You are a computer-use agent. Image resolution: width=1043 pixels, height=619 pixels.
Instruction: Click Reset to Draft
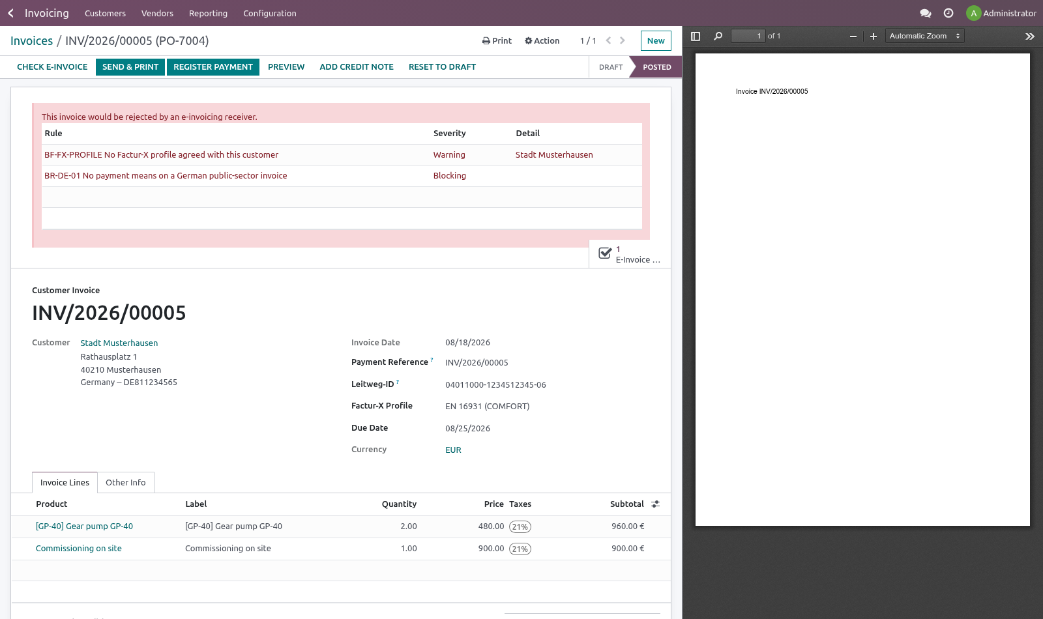pyautogui.click(x=442, y=67)
